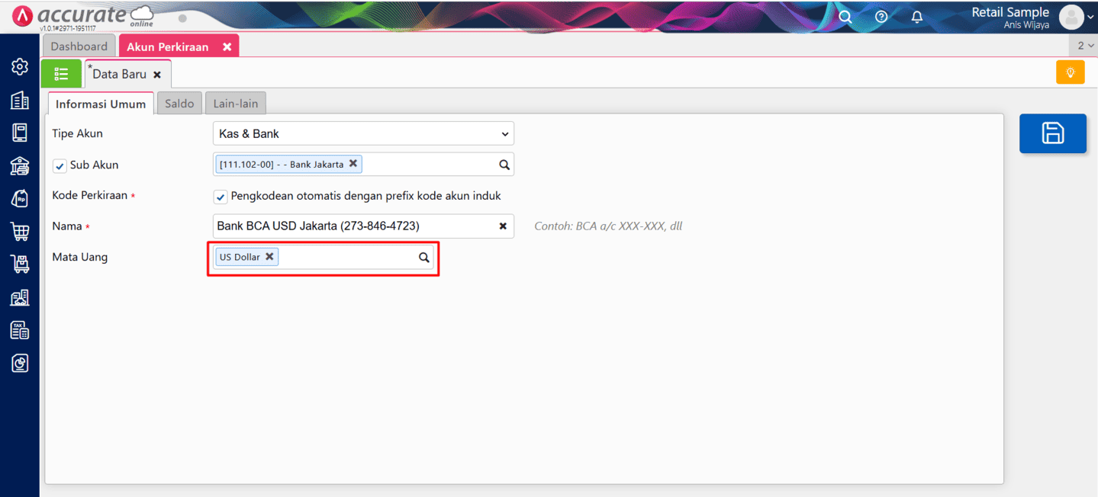The image size is (1098, 497).
Task: Uncheck the Sub Akun checkbox
Action: 60,165
